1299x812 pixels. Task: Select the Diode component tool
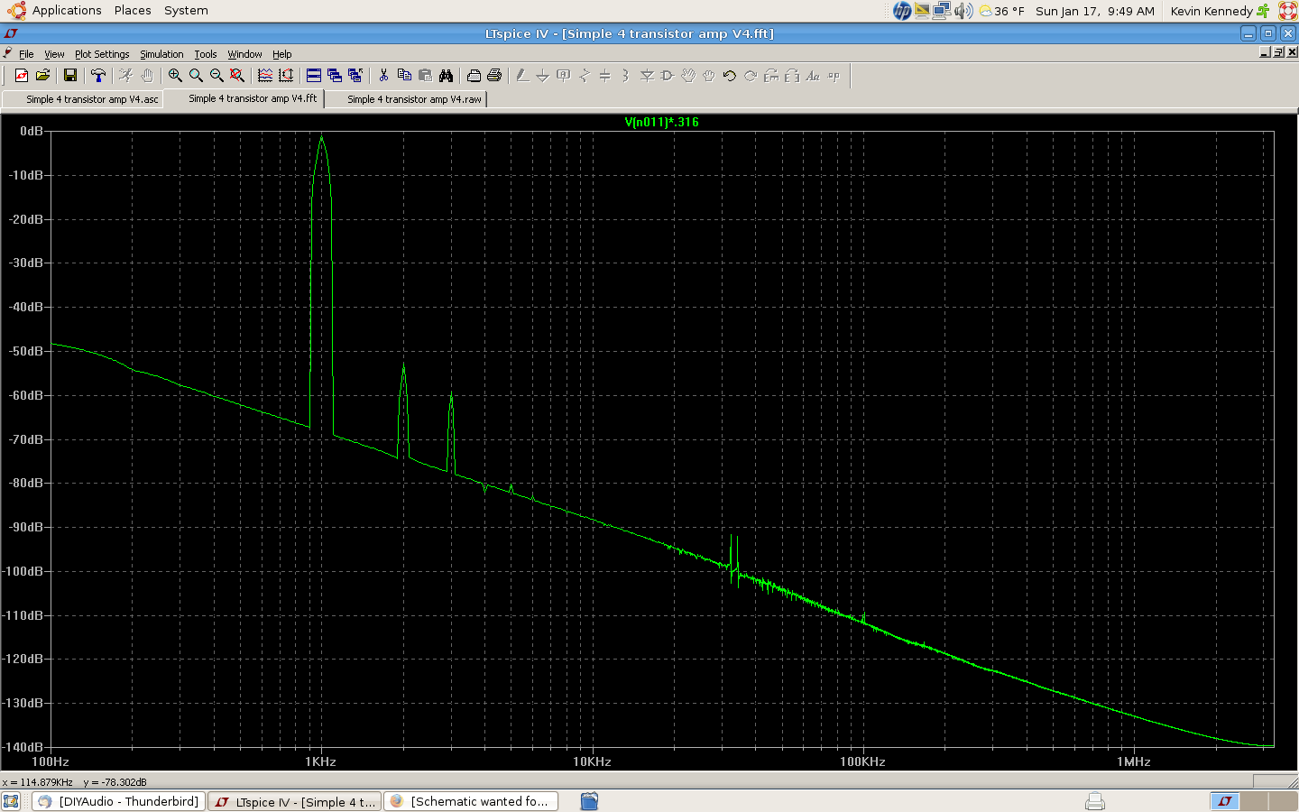point(647,76)
